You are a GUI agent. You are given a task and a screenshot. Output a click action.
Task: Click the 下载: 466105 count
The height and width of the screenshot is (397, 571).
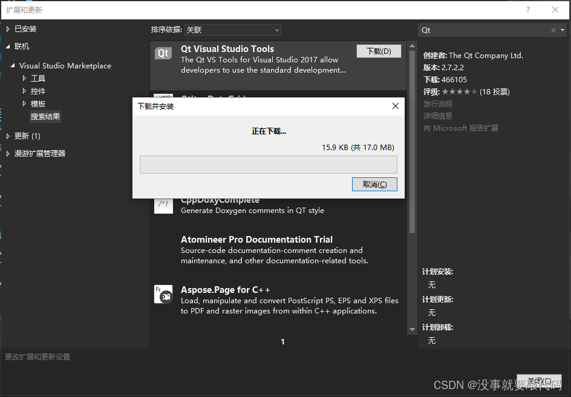(x=445, y=80)
